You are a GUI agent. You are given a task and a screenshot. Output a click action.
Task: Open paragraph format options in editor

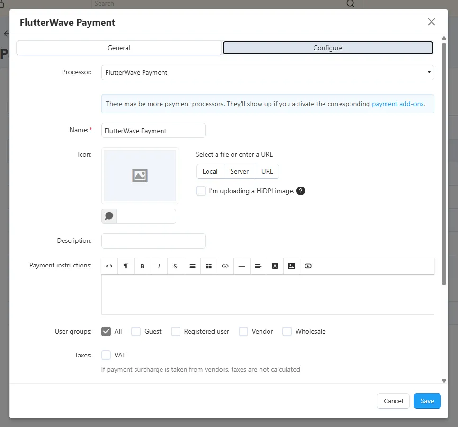126,266
